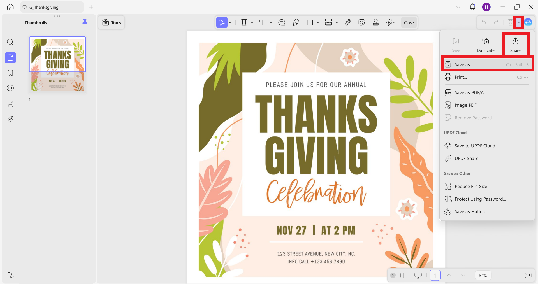Open the Search panel in sidebar
The image size is (538, 284).
click(10, 42)
